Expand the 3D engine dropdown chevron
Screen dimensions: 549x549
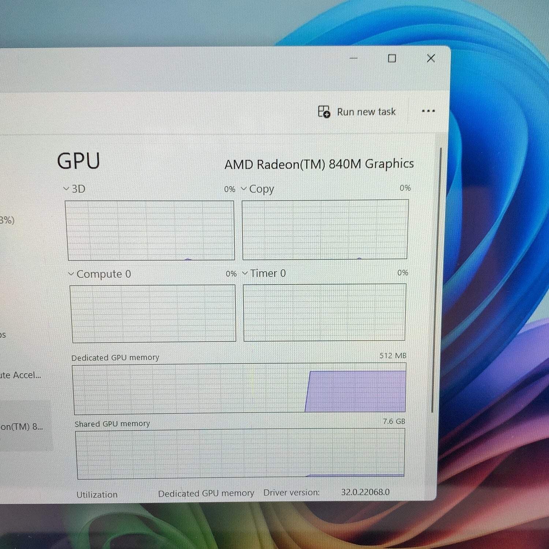(x=66, y=189)
